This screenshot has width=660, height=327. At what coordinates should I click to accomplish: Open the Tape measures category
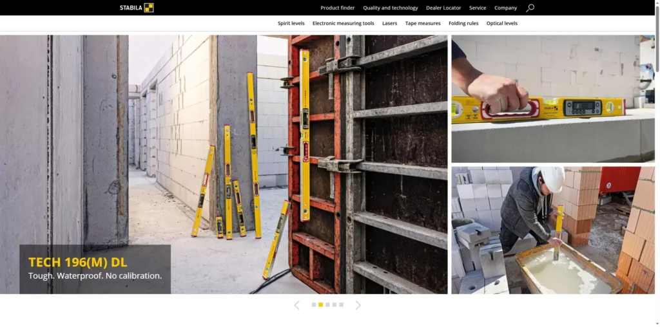[423, 23]
